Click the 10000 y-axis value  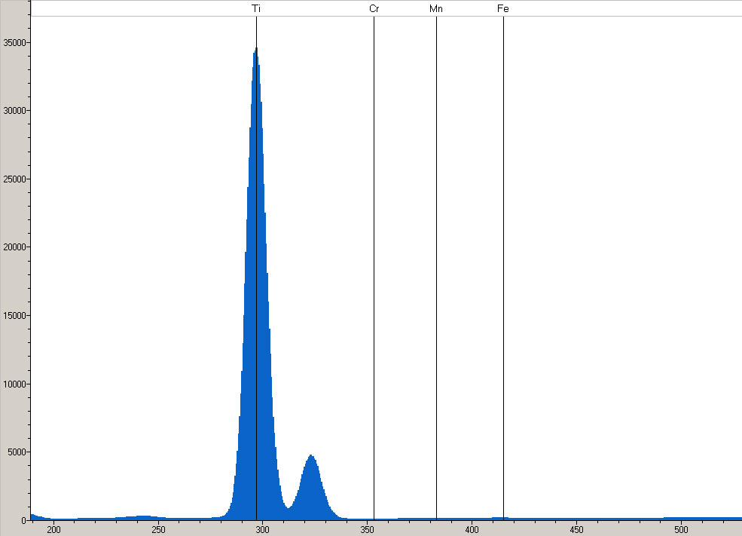point(14,384)
